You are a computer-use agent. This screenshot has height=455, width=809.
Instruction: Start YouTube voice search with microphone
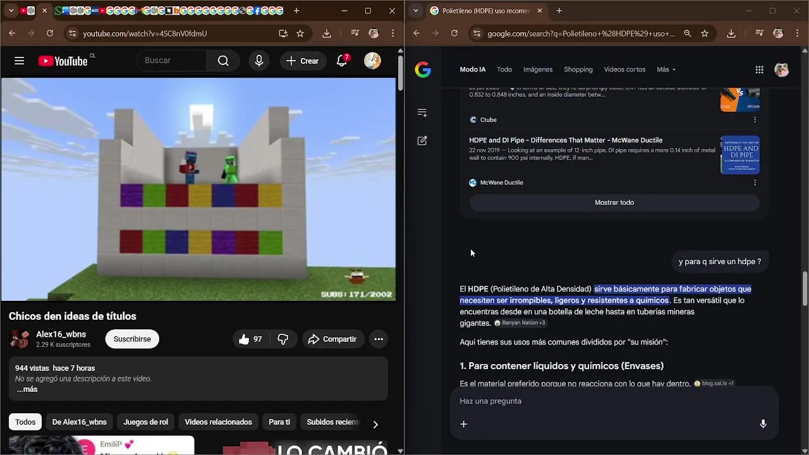(x=259, y=61)
